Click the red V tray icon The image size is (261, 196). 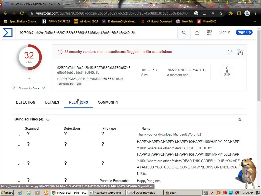[x=212, y=193]
